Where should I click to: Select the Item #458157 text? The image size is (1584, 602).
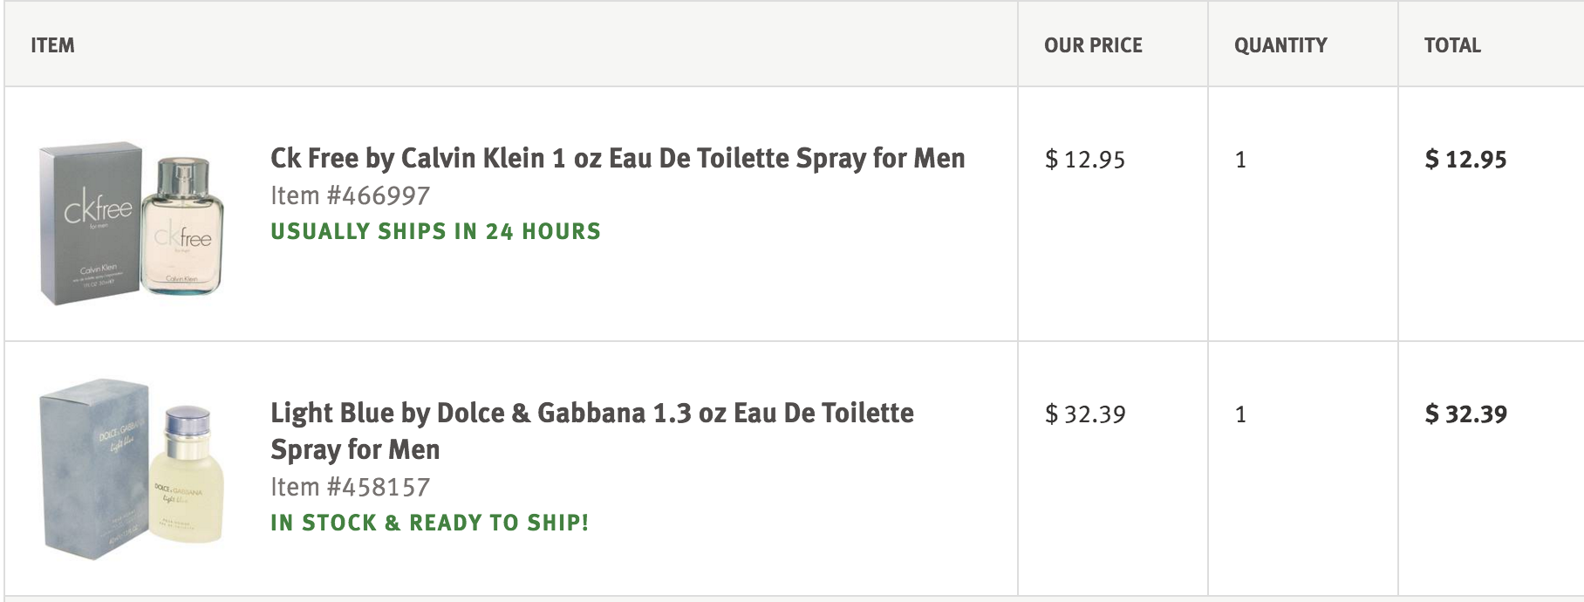coord(350,487)
